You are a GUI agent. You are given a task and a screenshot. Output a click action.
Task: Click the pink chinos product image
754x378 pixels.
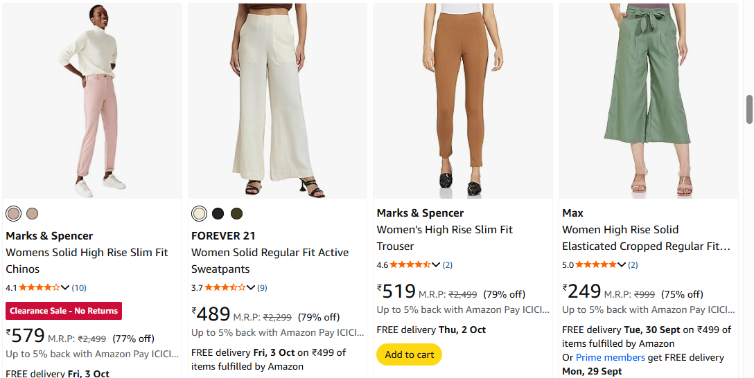(x=92, y=100)
